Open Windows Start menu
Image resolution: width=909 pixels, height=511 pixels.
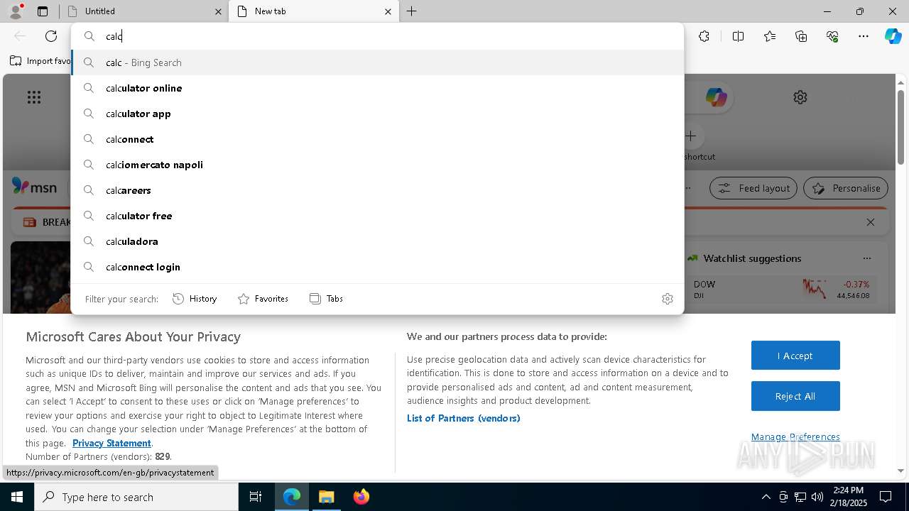click(x=17, y=497)
